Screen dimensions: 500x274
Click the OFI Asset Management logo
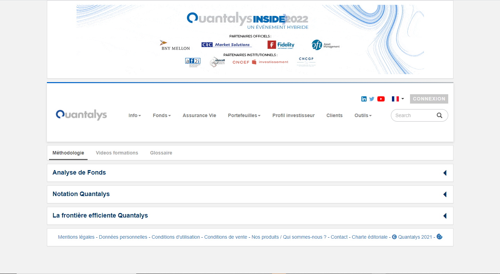326,45
